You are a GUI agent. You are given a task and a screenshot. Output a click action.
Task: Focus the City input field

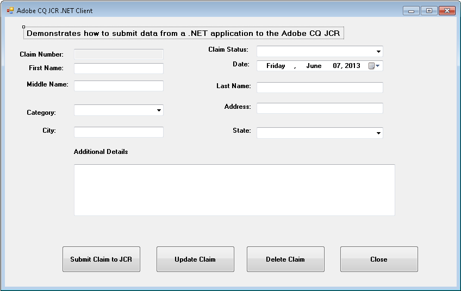[119, 132]
